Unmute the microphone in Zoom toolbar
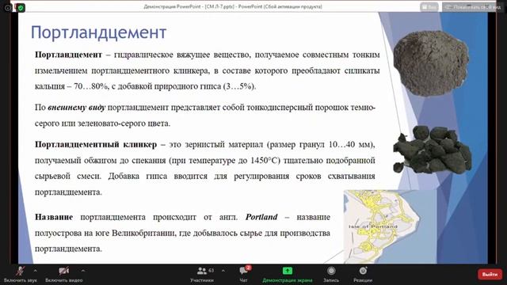Image resolution: width=507 pixels, height=285 pixels. [x=21, y=274]
